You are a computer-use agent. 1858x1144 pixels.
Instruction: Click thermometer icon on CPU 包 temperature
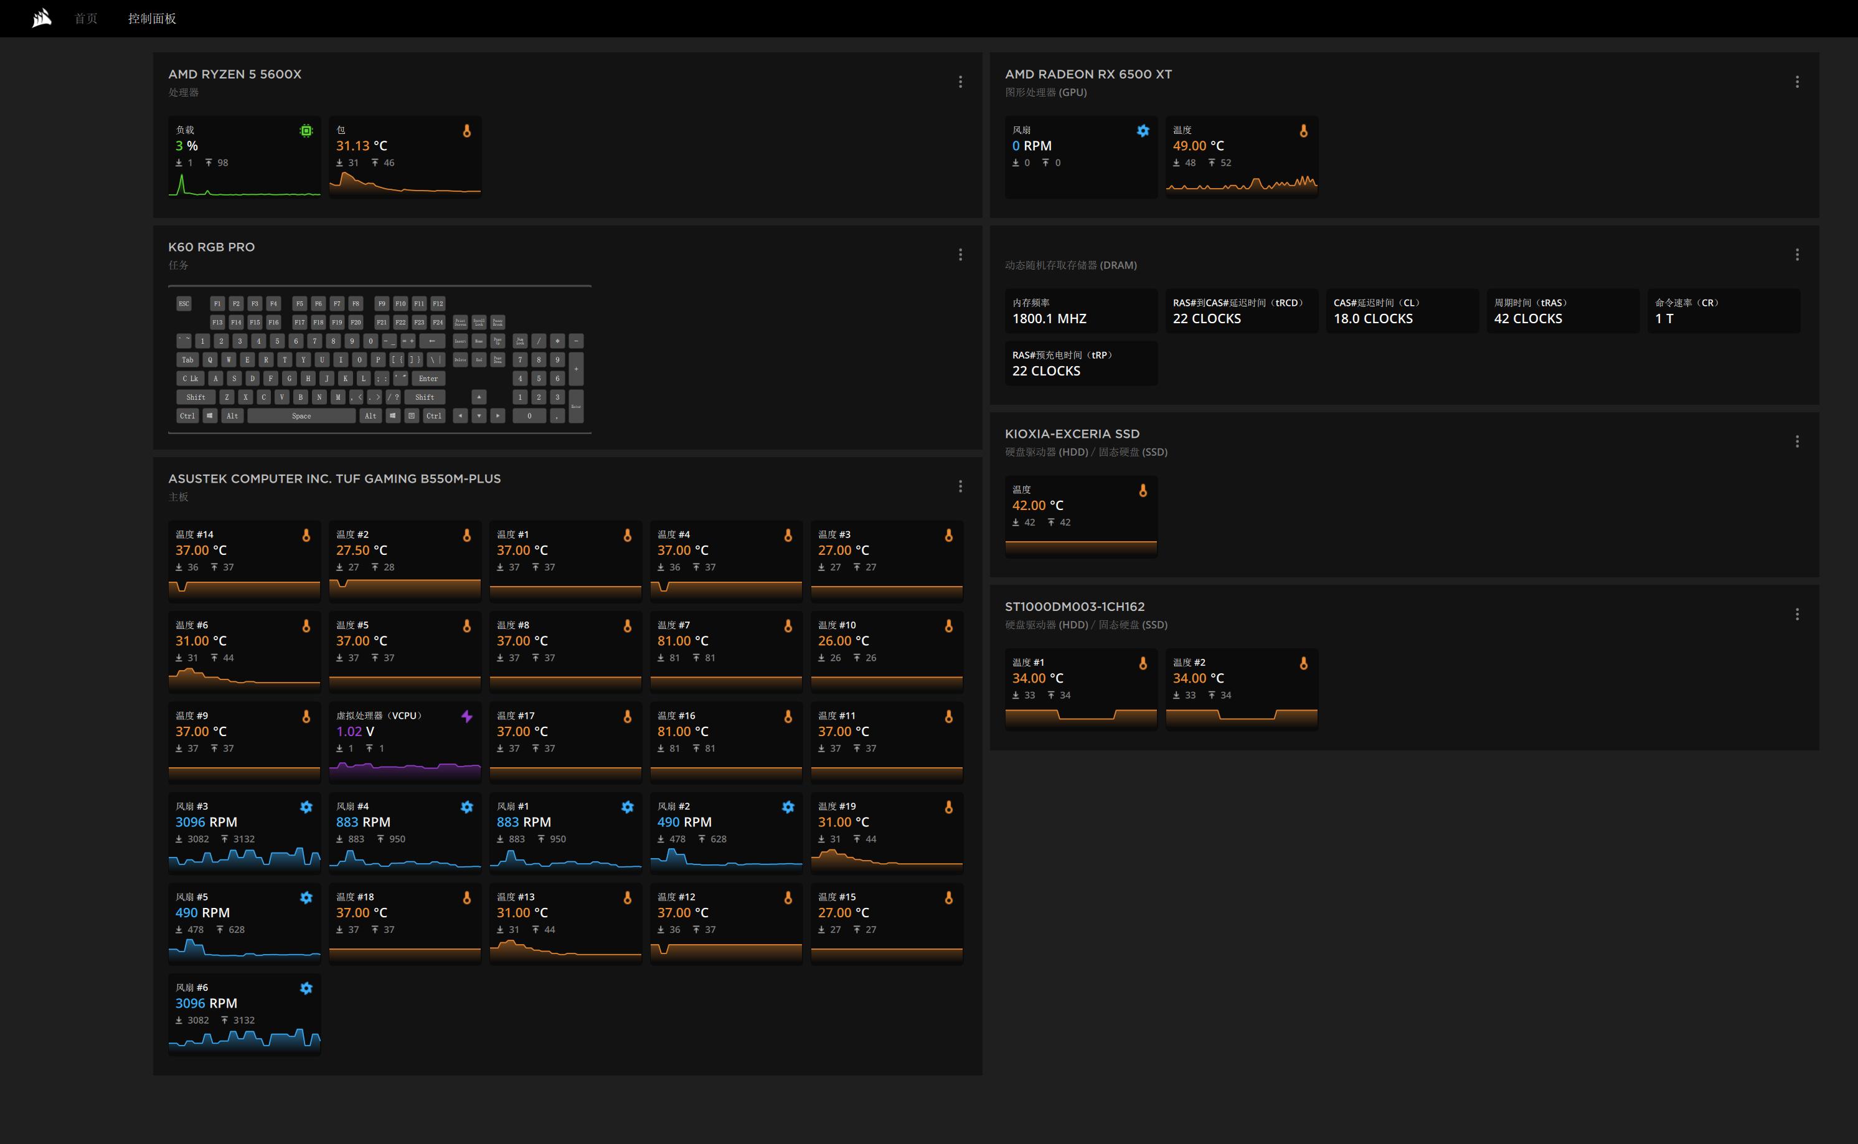[x=467, y=131]
